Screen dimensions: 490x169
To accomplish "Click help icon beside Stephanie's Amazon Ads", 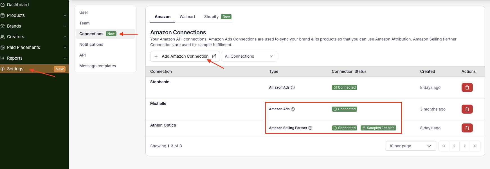I will point(293,87).
